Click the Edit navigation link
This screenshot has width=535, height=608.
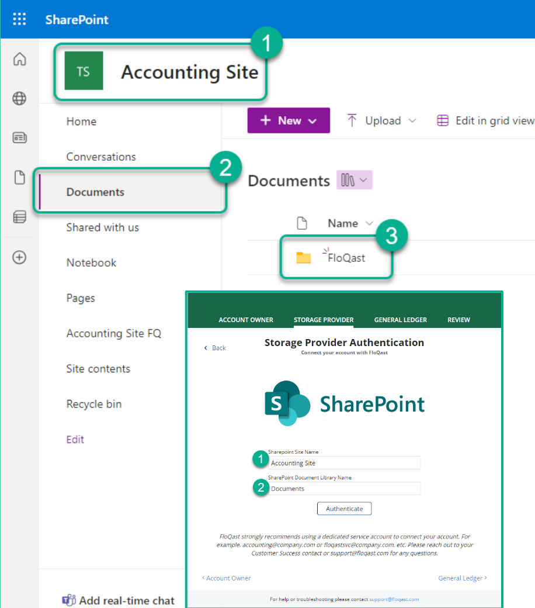(75, 439)
